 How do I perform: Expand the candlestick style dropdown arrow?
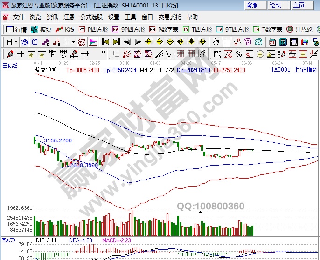[74, 42]
